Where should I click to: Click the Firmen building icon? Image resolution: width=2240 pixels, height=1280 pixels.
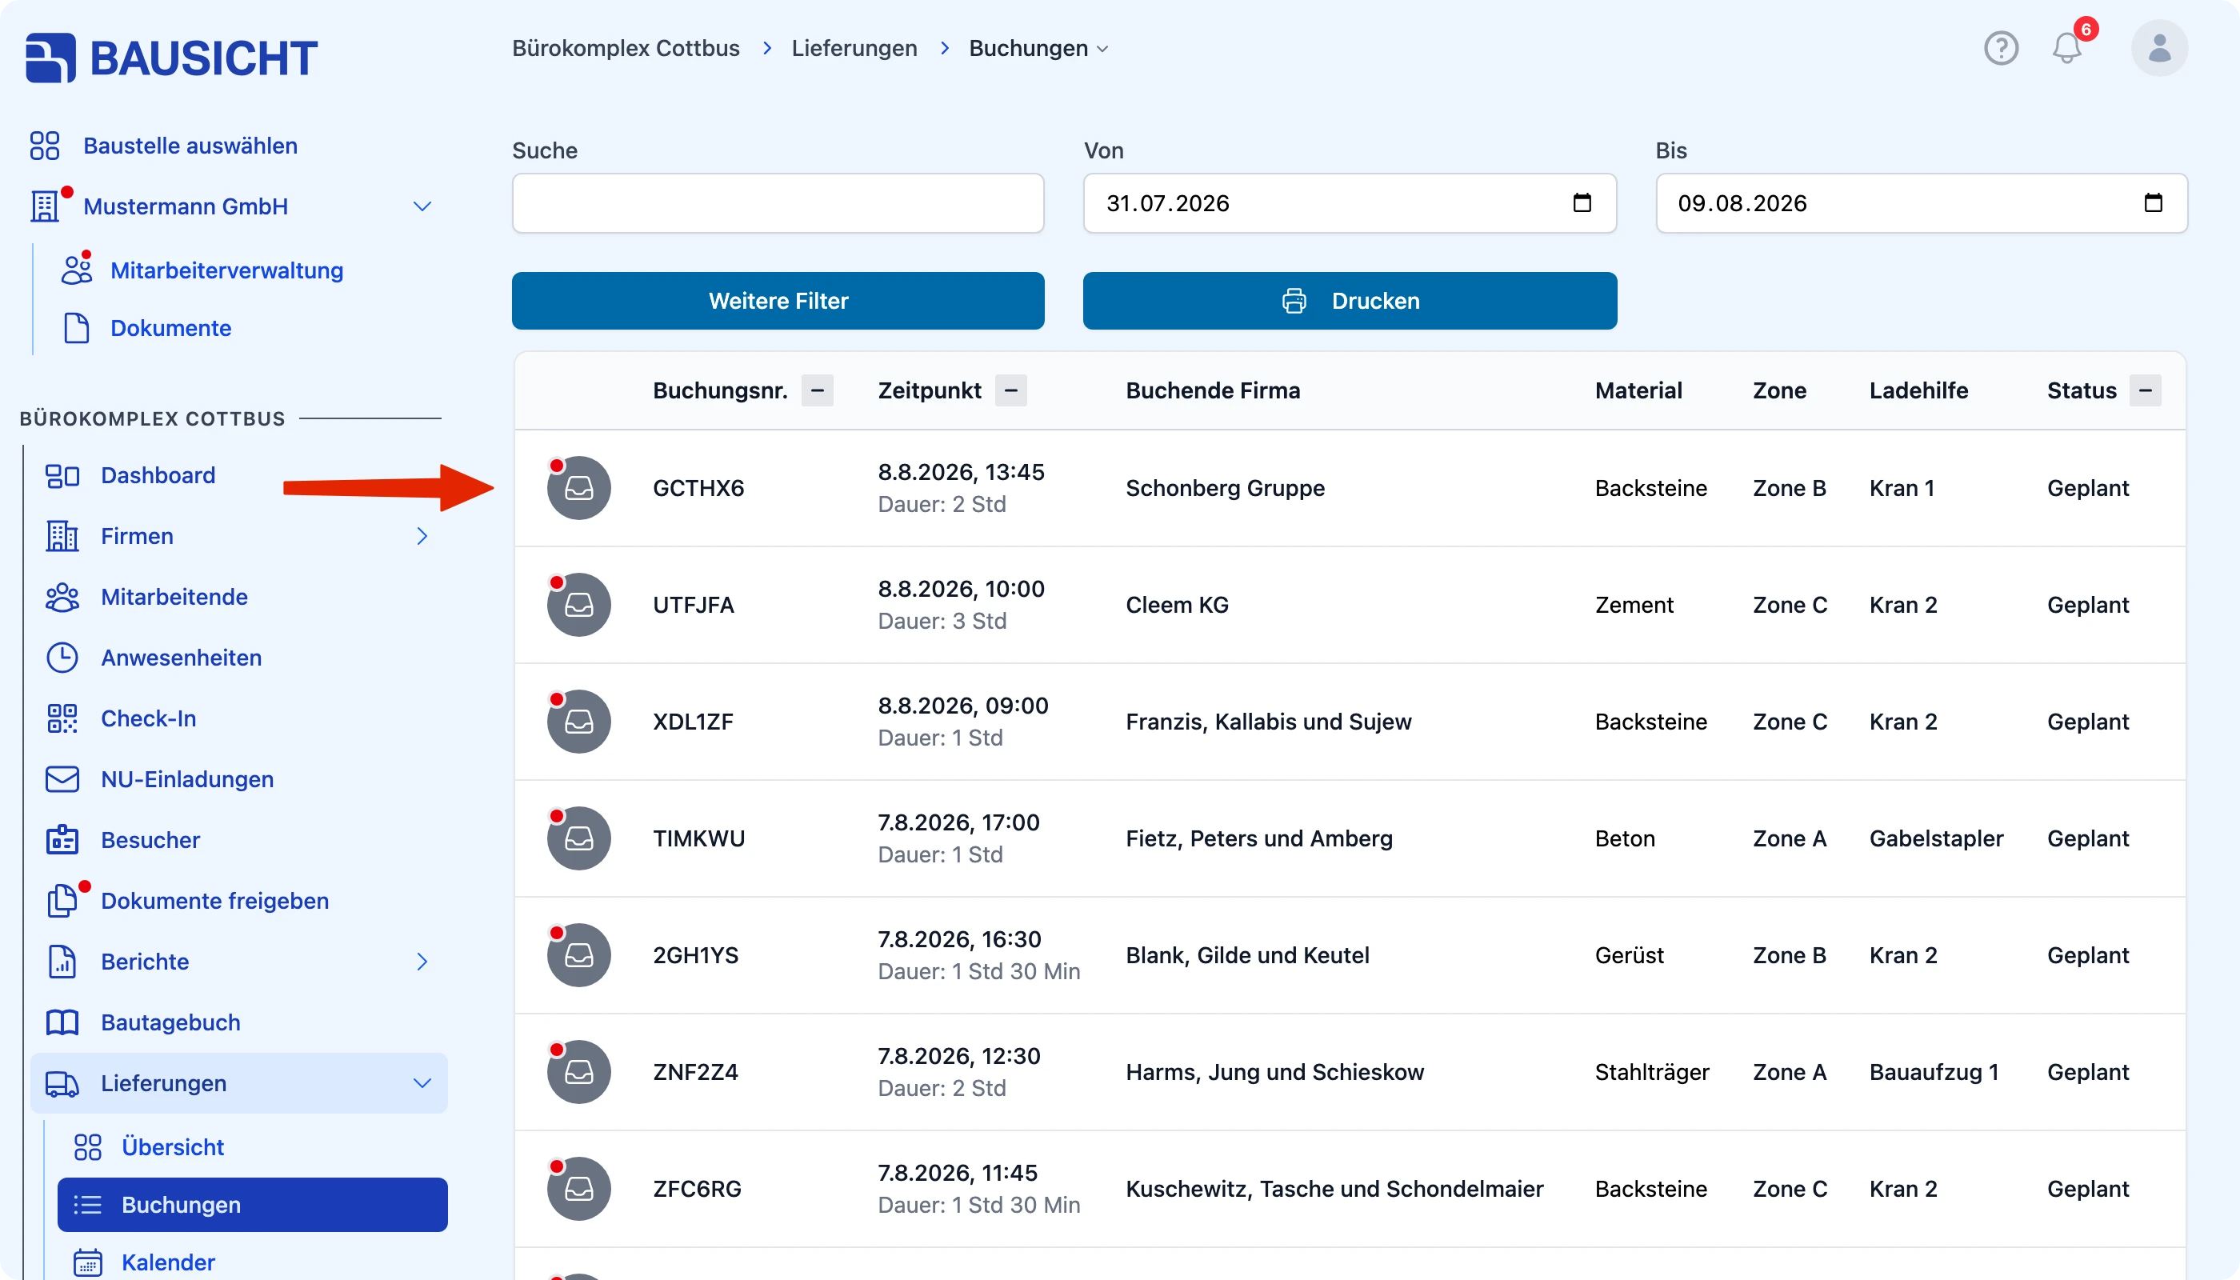pos(62,536)
